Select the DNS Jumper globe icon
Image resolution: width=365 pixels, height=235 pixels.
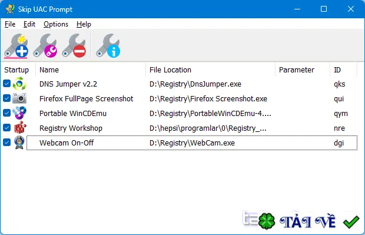tap(19, 84)
